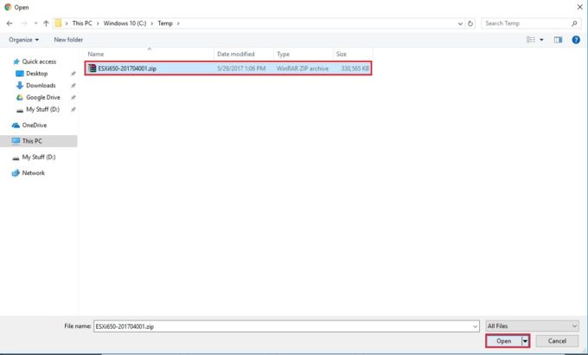Sort by Date modified column header
Viewport: 588px width, 355px height.
[x=235, y=54]
